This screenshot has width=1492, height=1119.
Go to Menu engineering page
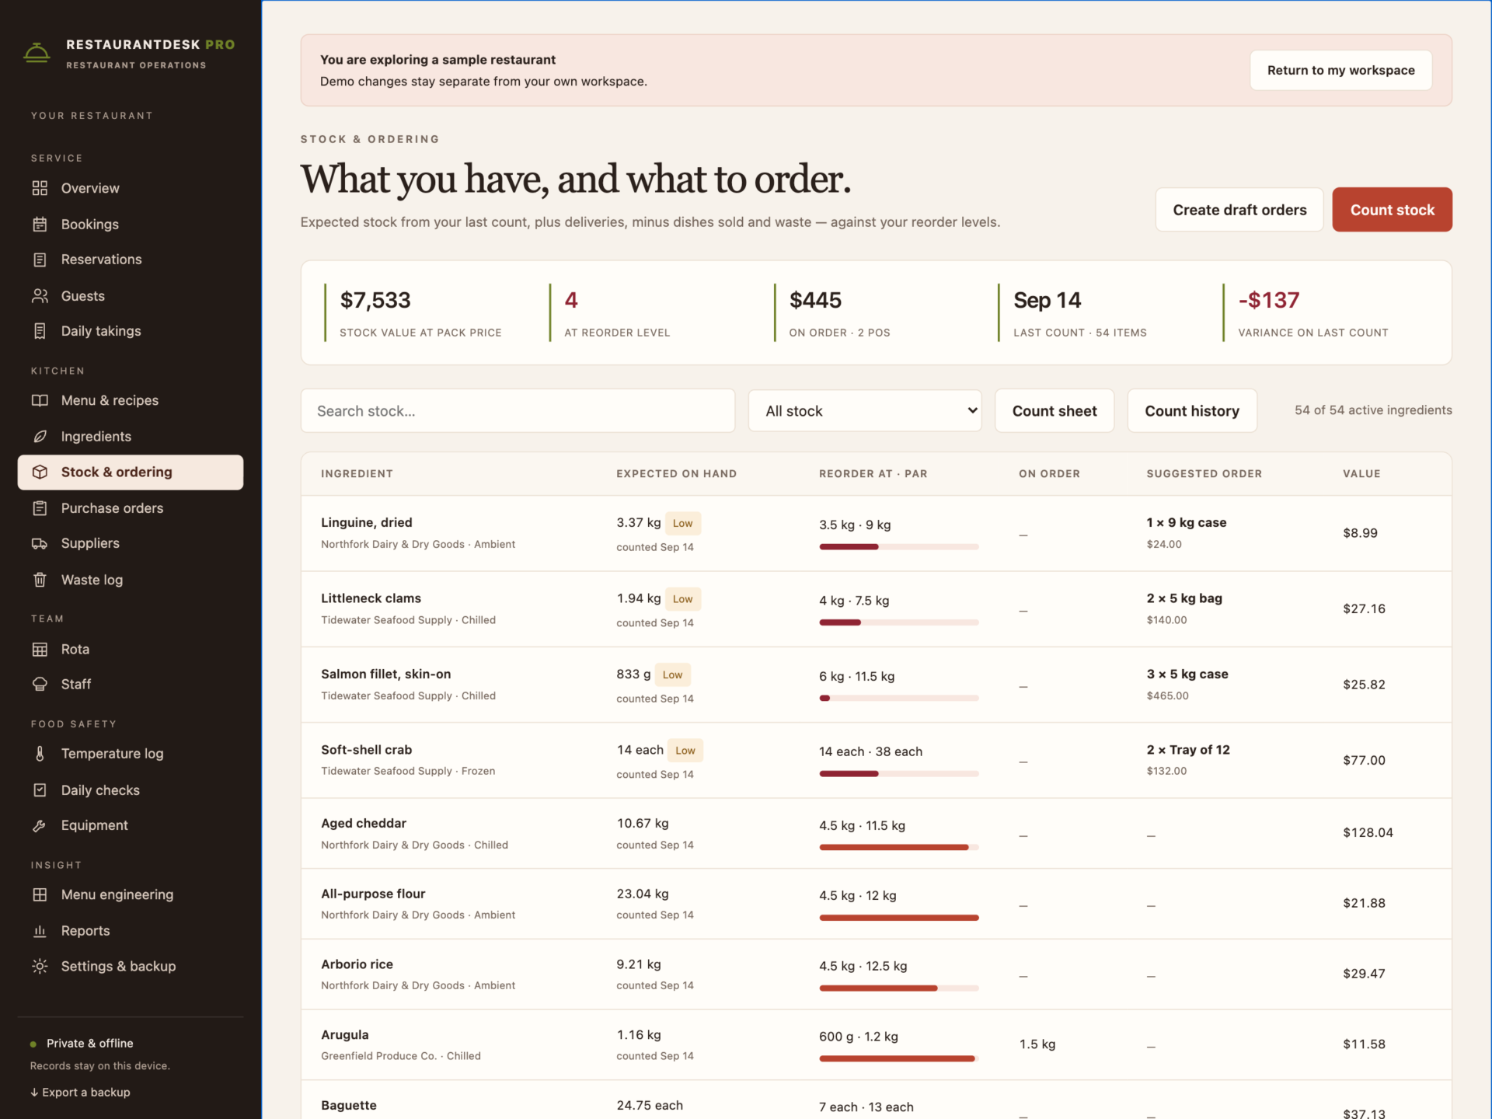(130, 894)
